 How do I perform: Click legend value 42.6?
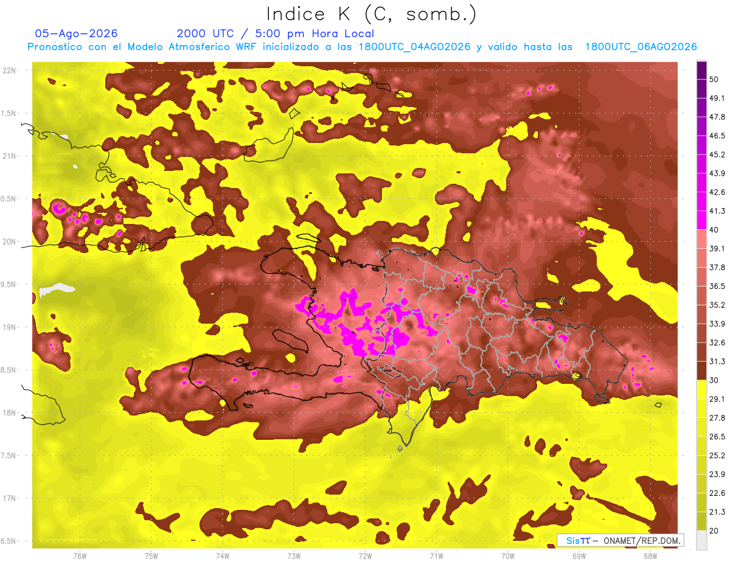(x=717, y=192)
